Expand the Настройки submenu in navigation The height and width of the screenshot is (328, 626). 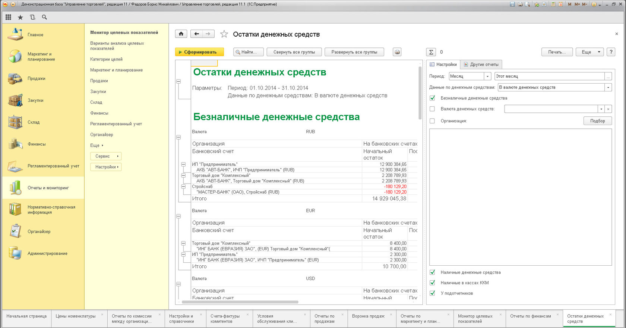[106, 167]
